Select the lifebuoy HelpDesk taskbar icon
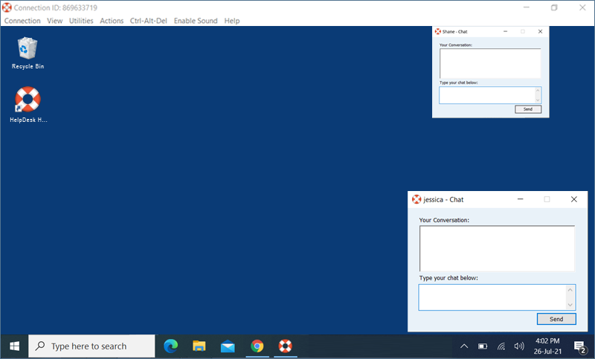The width and height of the screenshot is (595, 359). (x=285, y=346)
